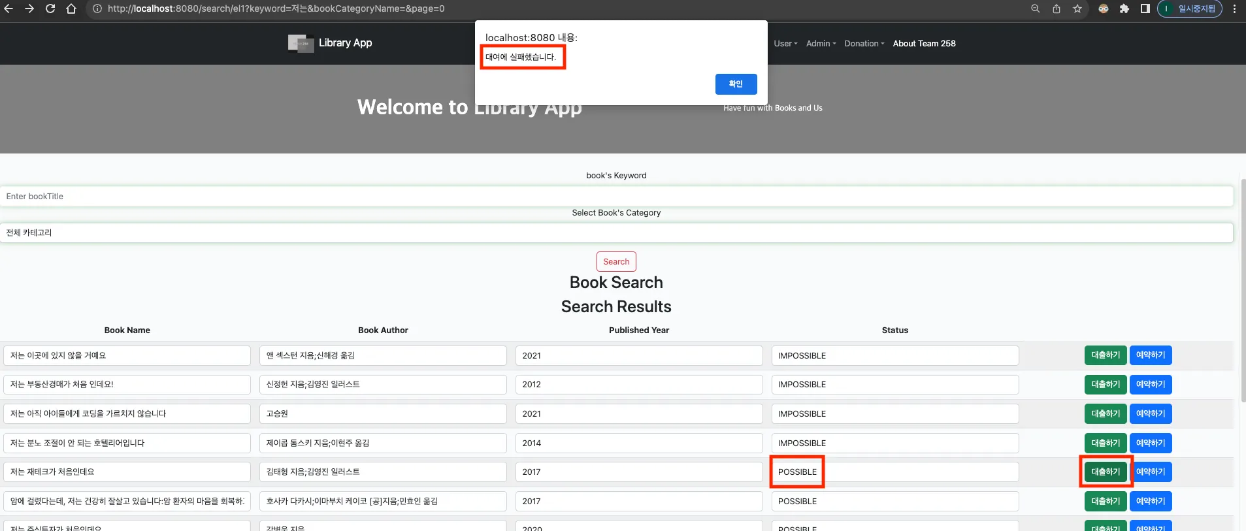
Task: Click 예약하기 for 저는 이곳에 있지 않을 거예요
Action: (1151, 355)
